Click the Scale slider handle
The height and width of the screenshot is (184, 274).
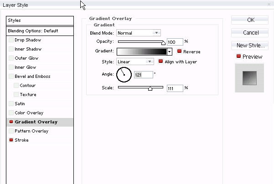coord(150,88)
